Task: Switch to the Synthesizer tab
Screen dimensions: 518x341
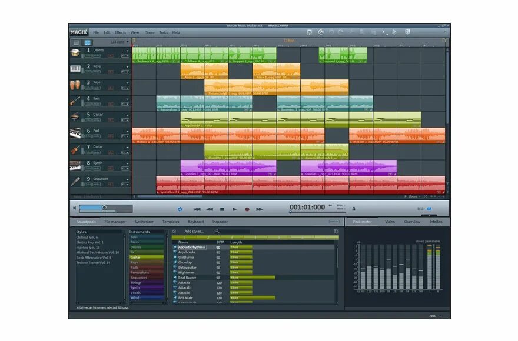Action: click(144, 222)
